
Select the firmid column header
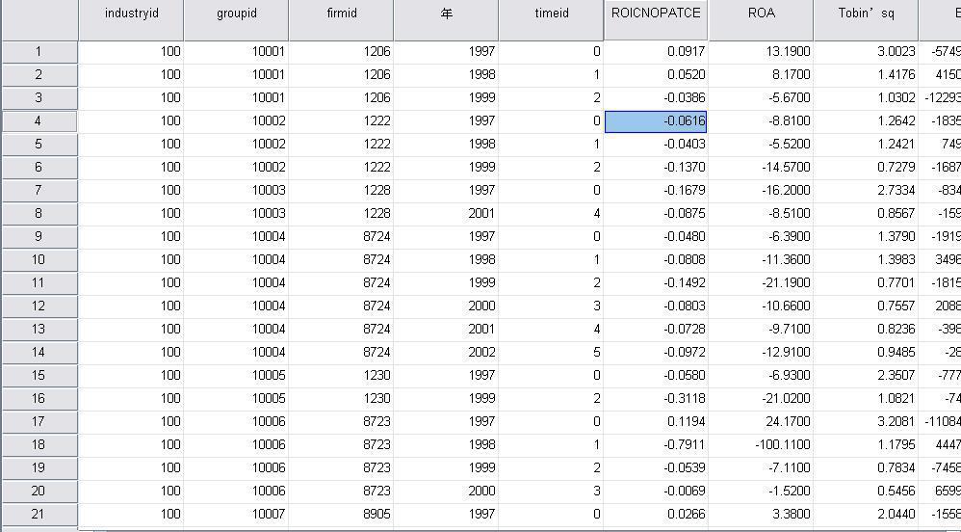(x=341, y=14)
